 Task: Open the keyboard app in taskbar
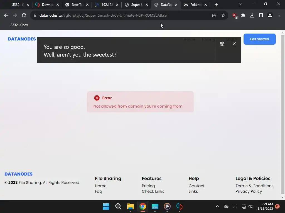pos(155,206)
